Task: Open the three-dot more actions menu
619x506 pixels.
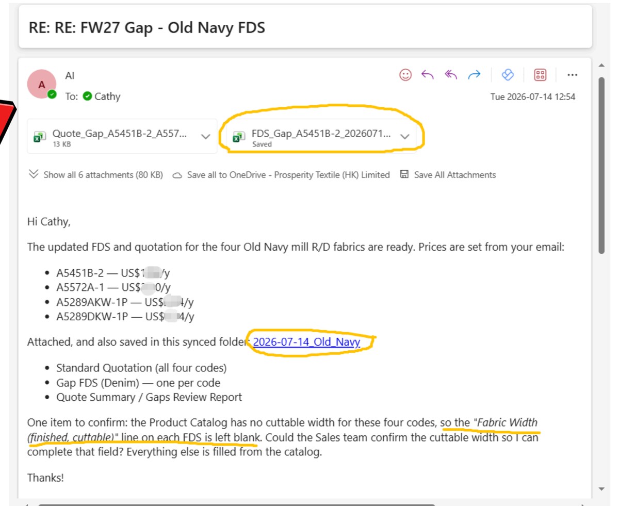Action: pos(572,75)
